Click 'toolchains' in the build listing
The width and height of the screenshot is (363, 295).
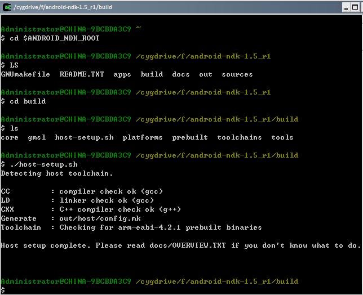[x=240, y=137]
